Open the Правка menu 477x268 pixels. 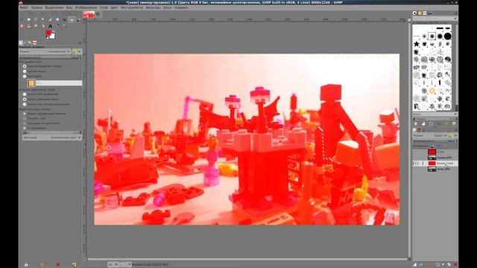coord(37,7)
